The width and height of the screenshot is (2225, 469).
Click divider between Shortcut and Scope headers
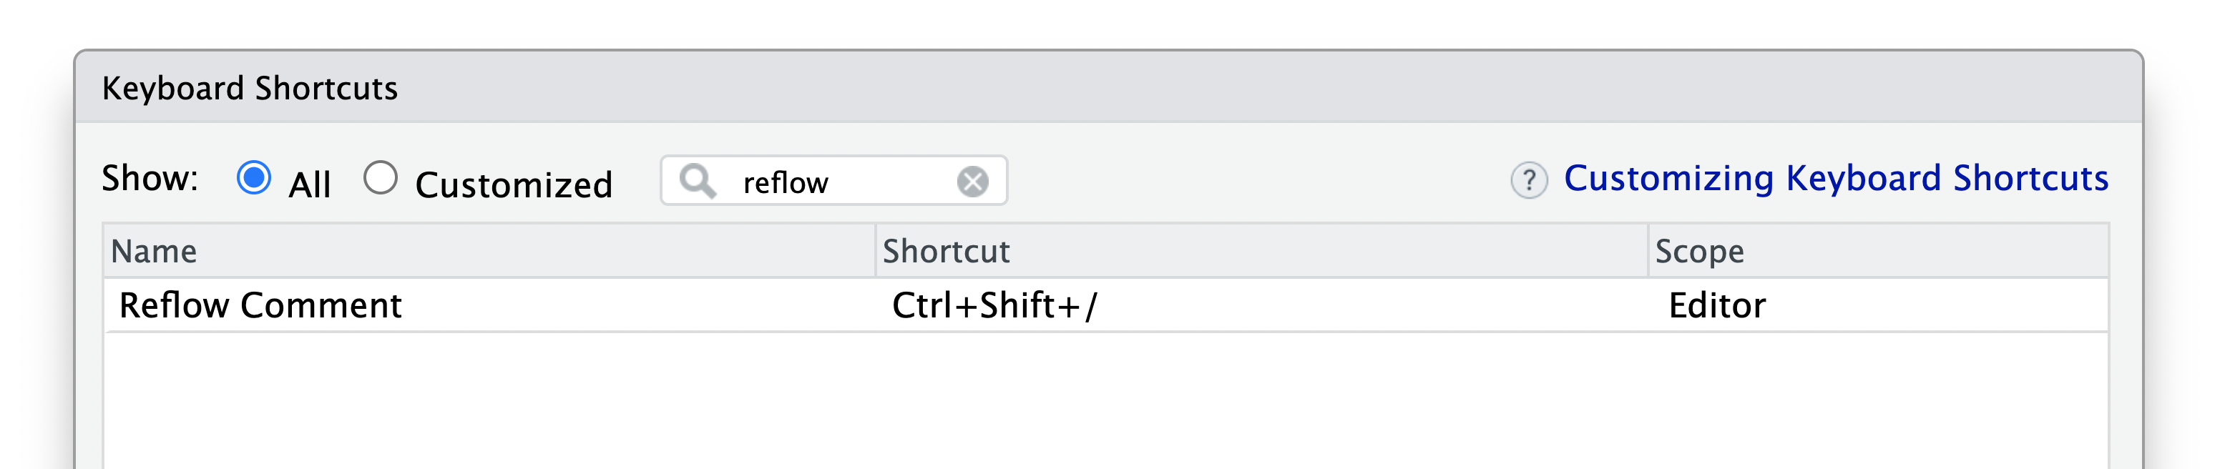click(1648, 252)
